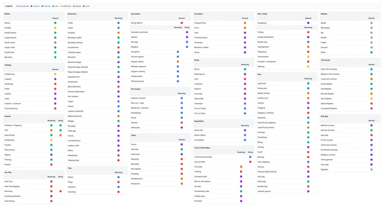Click the Skype preference dot
384x210 pixels.
coord(371,23)
